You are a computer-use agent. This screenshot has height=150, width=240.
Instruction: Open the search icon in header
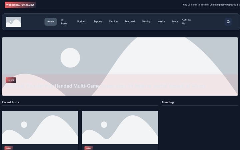[x=228, y=22]
